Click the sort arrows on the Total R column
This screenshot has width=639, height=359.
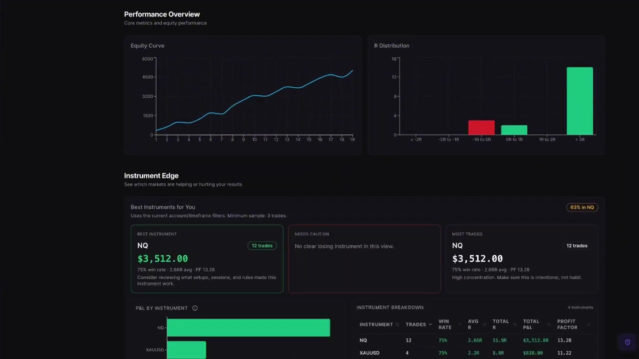(515, 325)
